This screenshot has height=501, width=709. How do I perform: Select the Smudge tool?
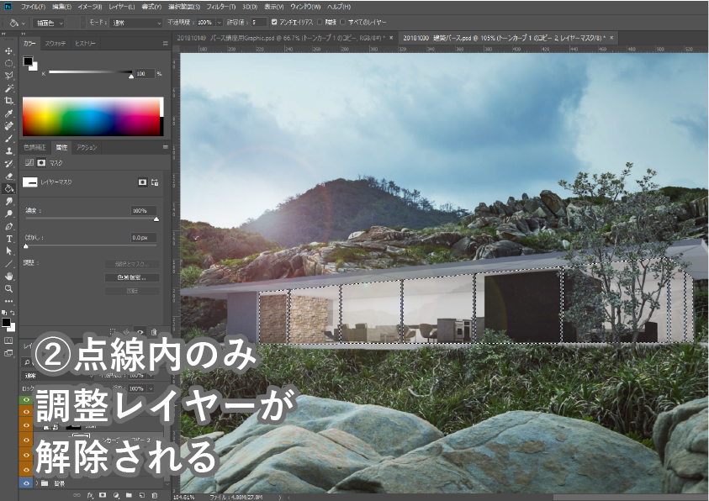coord(8,201)
